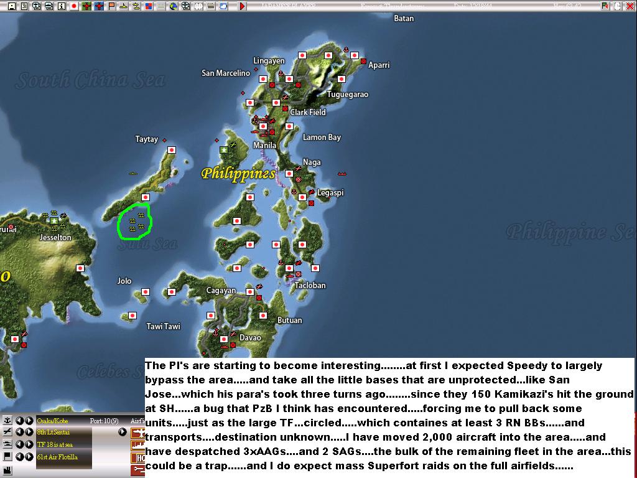Image resolution: width=637 pixels, height=478 pixels.
Task: Click the anchor base list icon
Action: pos(7,420)
